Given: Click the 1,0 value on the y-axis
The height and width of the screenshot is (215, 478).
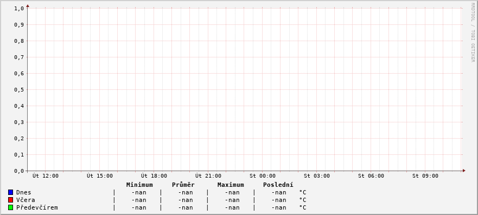Looking at the screenshot, I should point(19,9).
